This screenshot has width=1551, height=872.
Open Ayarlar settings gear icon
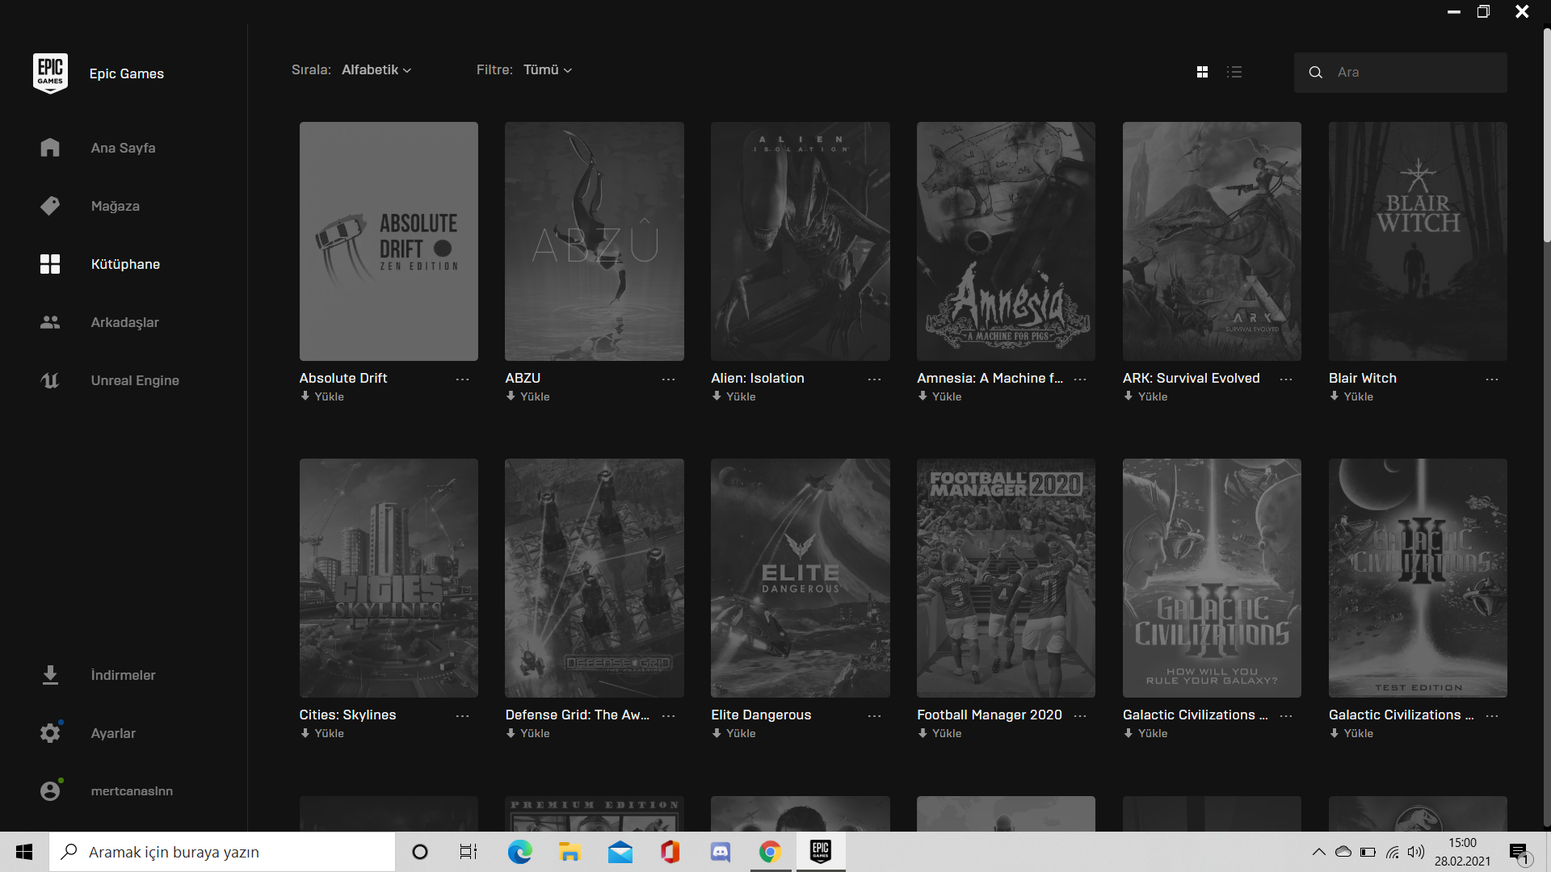point(50,733)
